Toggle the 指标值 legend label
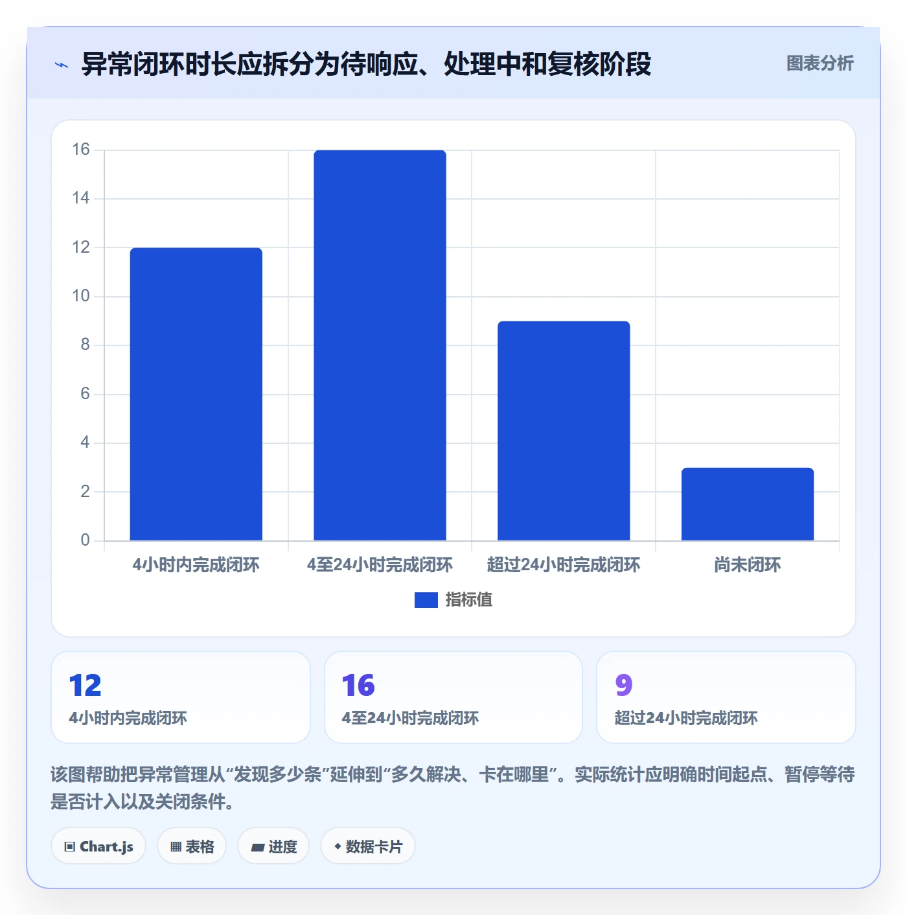Image resolution: width=907 pixels, height=915 pixels. pos(468,600)
